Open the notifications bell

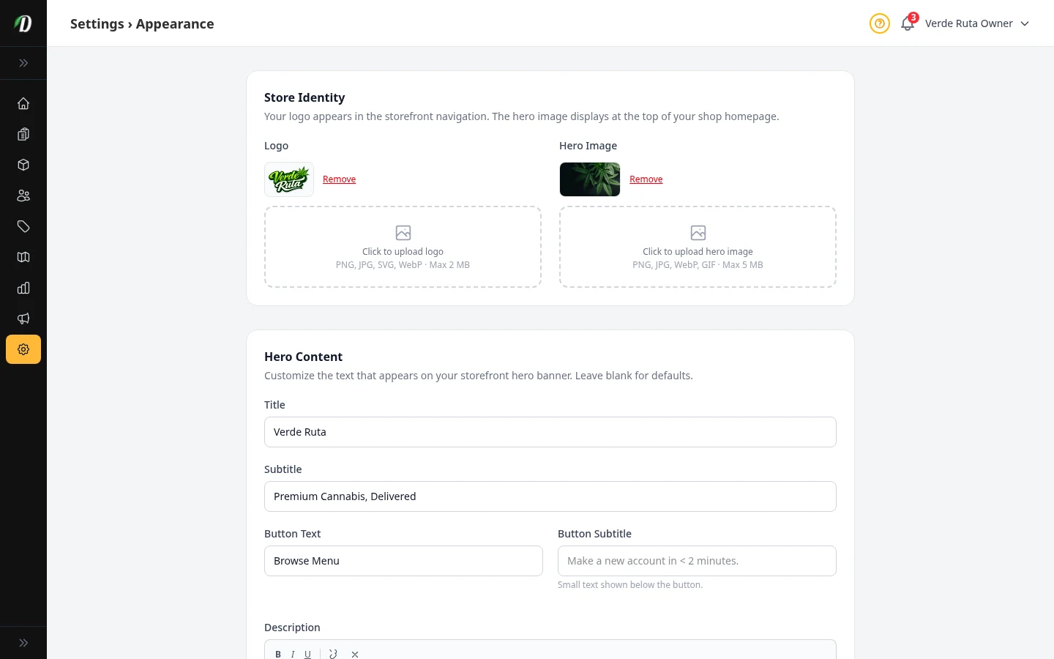908,23
